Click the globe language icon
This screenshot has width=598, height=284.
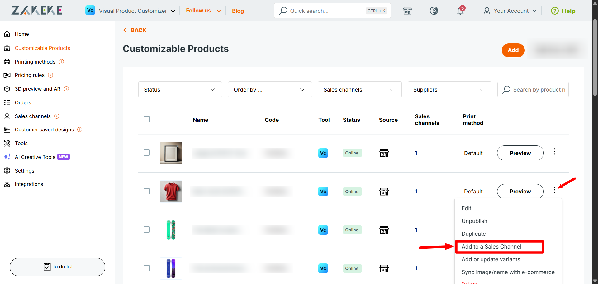tap(434, 11)
